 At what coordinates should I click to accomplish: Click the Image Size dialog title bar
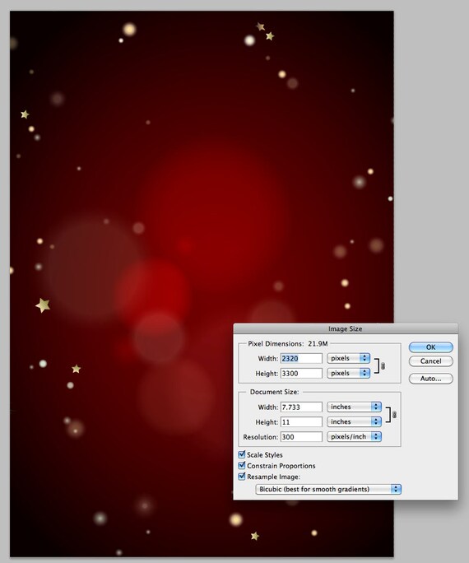click(x=346, y=328)
